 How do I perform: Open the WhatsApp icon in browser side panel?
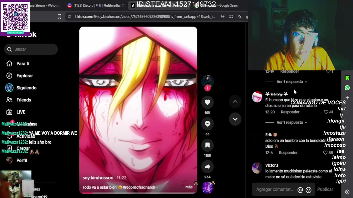point(347,88)
